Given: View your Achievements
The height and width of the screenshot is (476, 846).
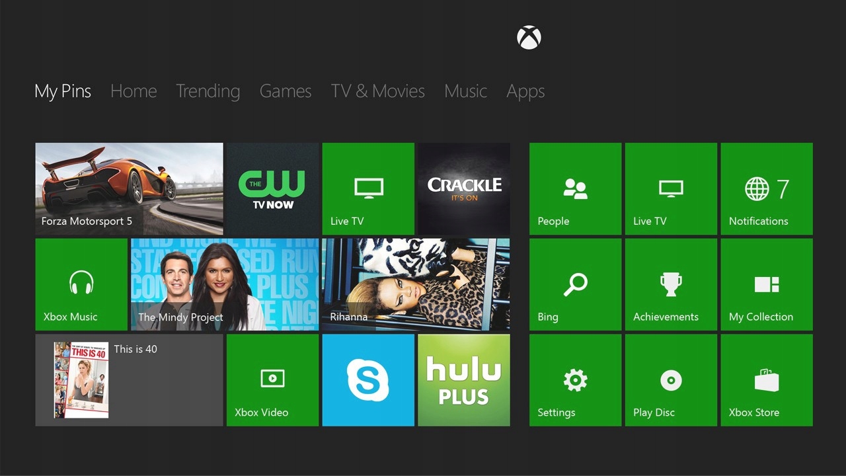Looking at the screenshot, I should pyautogui.click(x=670, y=284).
